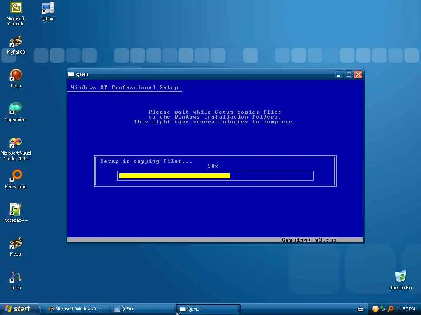
Task: Select the Mypal desktop icon above nLite
Action: tap(16, 247)
